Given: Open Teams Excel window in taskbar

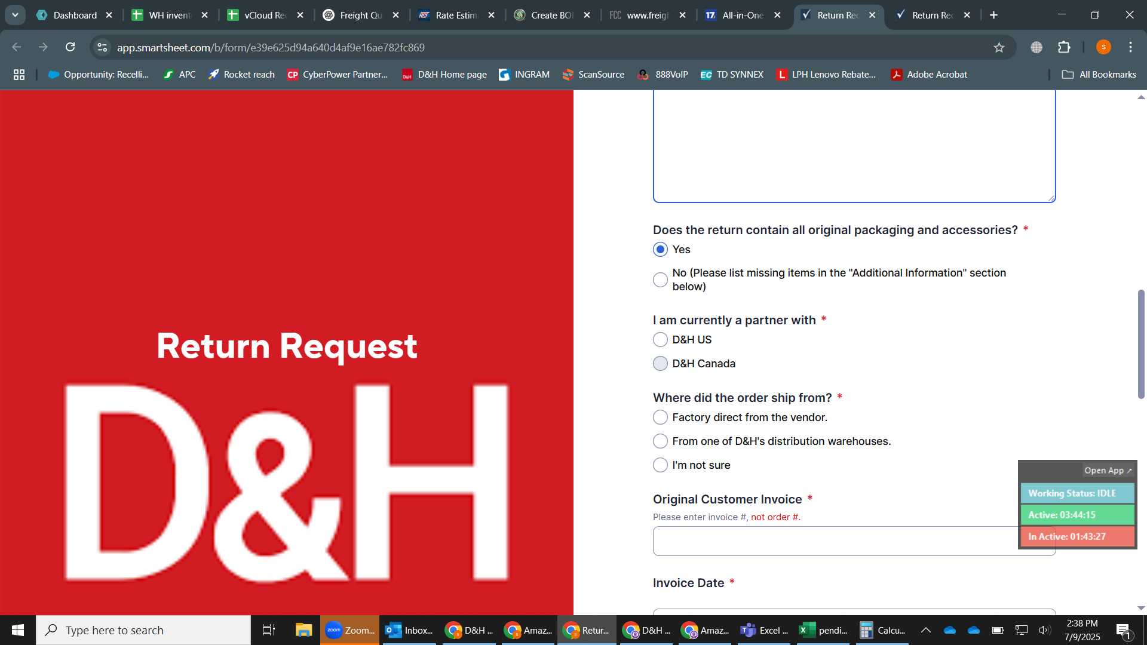Looking at the screenshot, I should pos(764,630).
